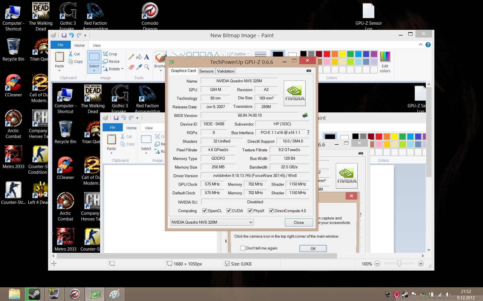Click Paint's vertical scrollbar down arrow
483x301 pixels.
(429, 250)
